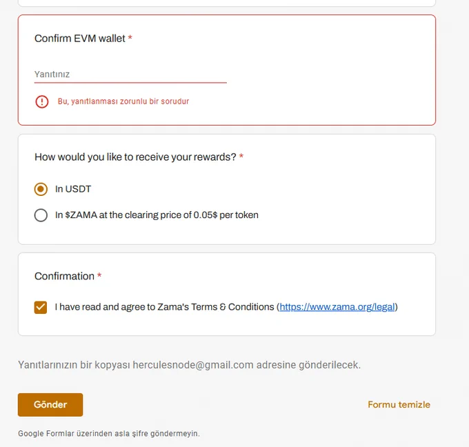Click the asterisk beside the rewards question

pos(241,156)
